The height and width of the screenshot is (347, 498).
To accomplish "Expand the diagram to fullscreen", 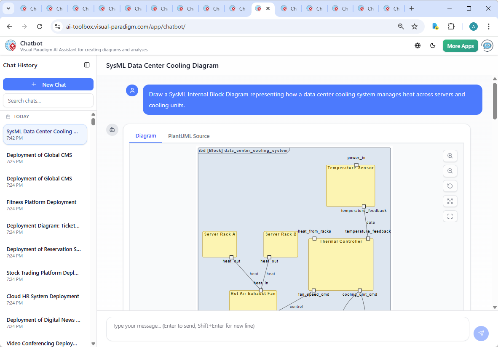I will coord(450,201).
